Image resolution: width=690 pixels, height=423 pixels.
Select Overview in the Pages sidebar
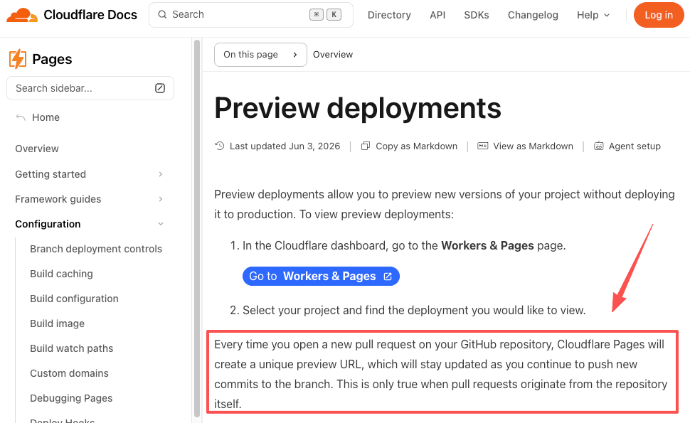(x=37, y=149)
